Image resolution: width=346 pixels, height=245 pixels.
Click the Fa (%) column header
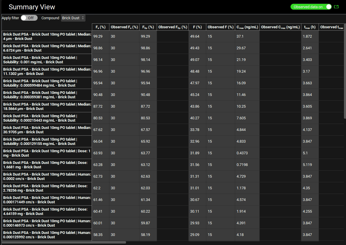pos(100,27)
